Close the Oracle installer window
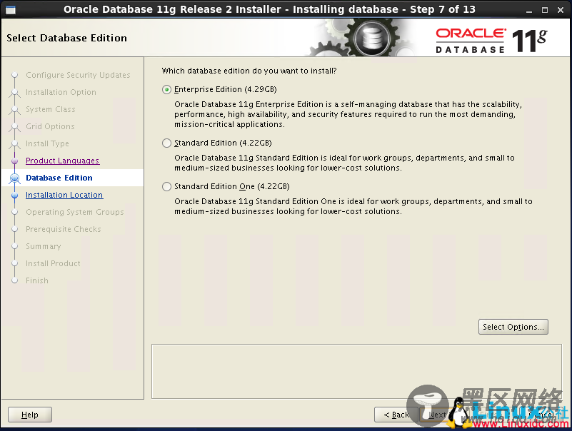Image resolution: width=572 pixels, height=431 pixels. pos(561,10)
